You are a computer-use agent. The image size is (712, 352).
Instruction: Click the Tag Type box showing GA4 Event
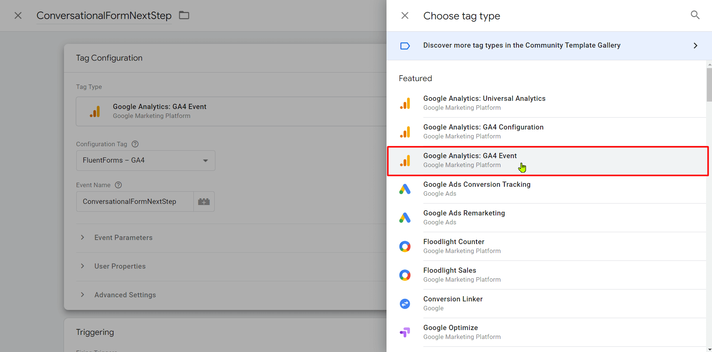click(x=231, y=111)
